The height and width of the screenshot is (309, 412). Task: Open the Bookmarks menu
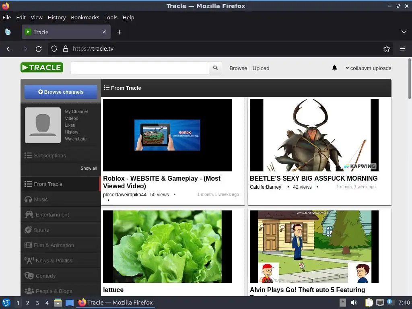tap(85, 18)
